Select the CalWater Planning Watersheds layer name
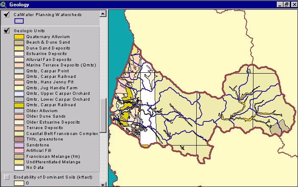Viewport: 298px width, 187px height. point(48,15)
